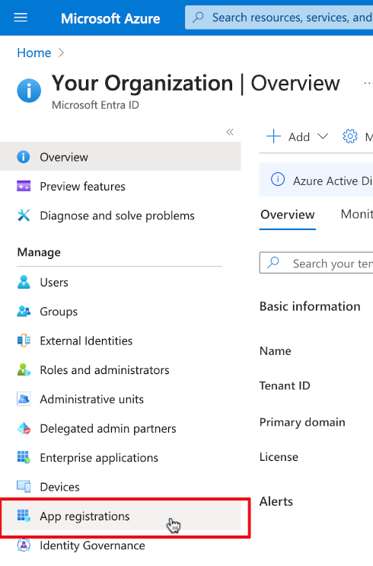Read the Azure Active Directory banner text
Image resolution: width=373 pixels, height=566 pixels.
[333, 181]
